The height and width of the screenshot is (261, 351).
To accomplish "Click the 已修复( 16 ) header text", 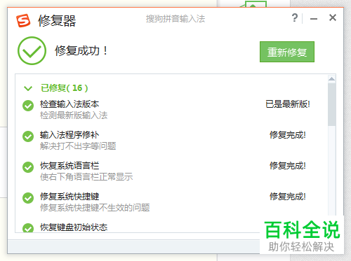I will [x=65, y=88].
